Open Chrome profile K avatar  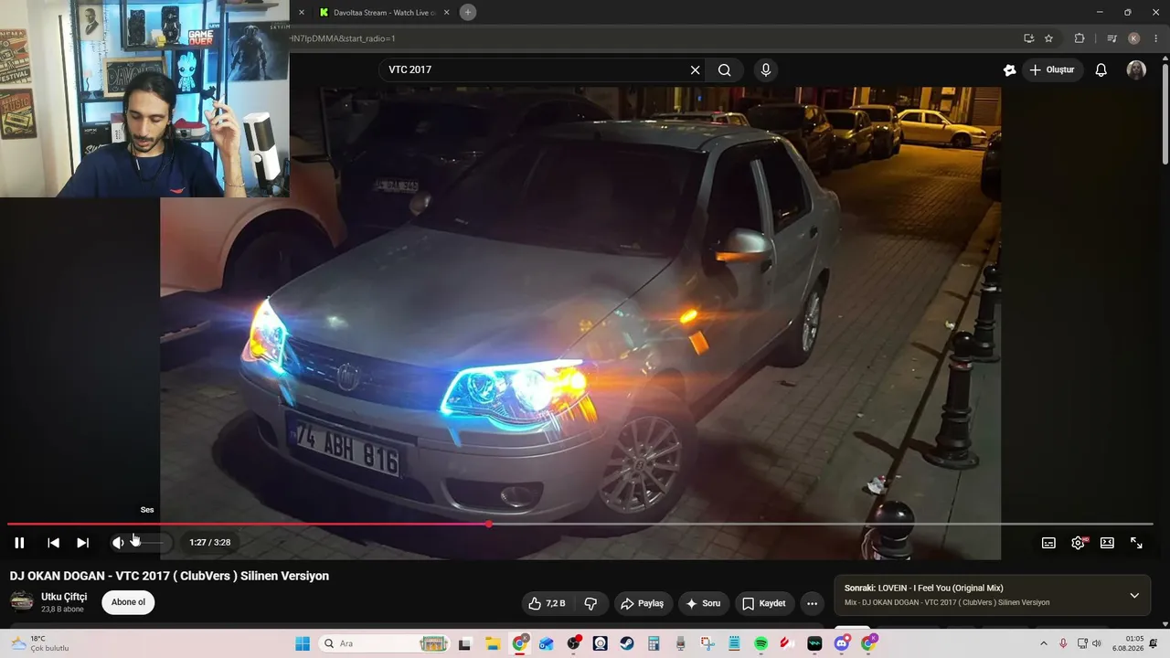tap(1134, 38)
